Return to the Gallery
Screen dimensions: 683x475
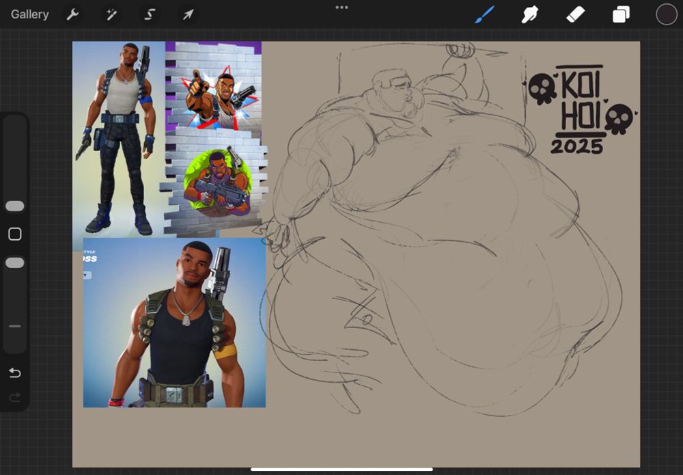tap(29, 14)
